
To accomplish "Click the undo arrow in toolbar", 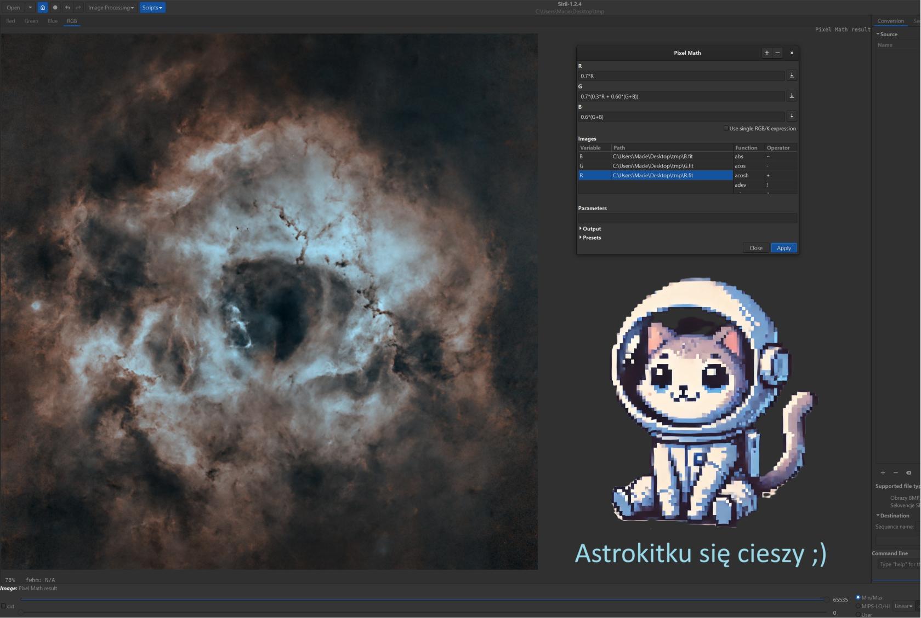I will pos(67,8).
